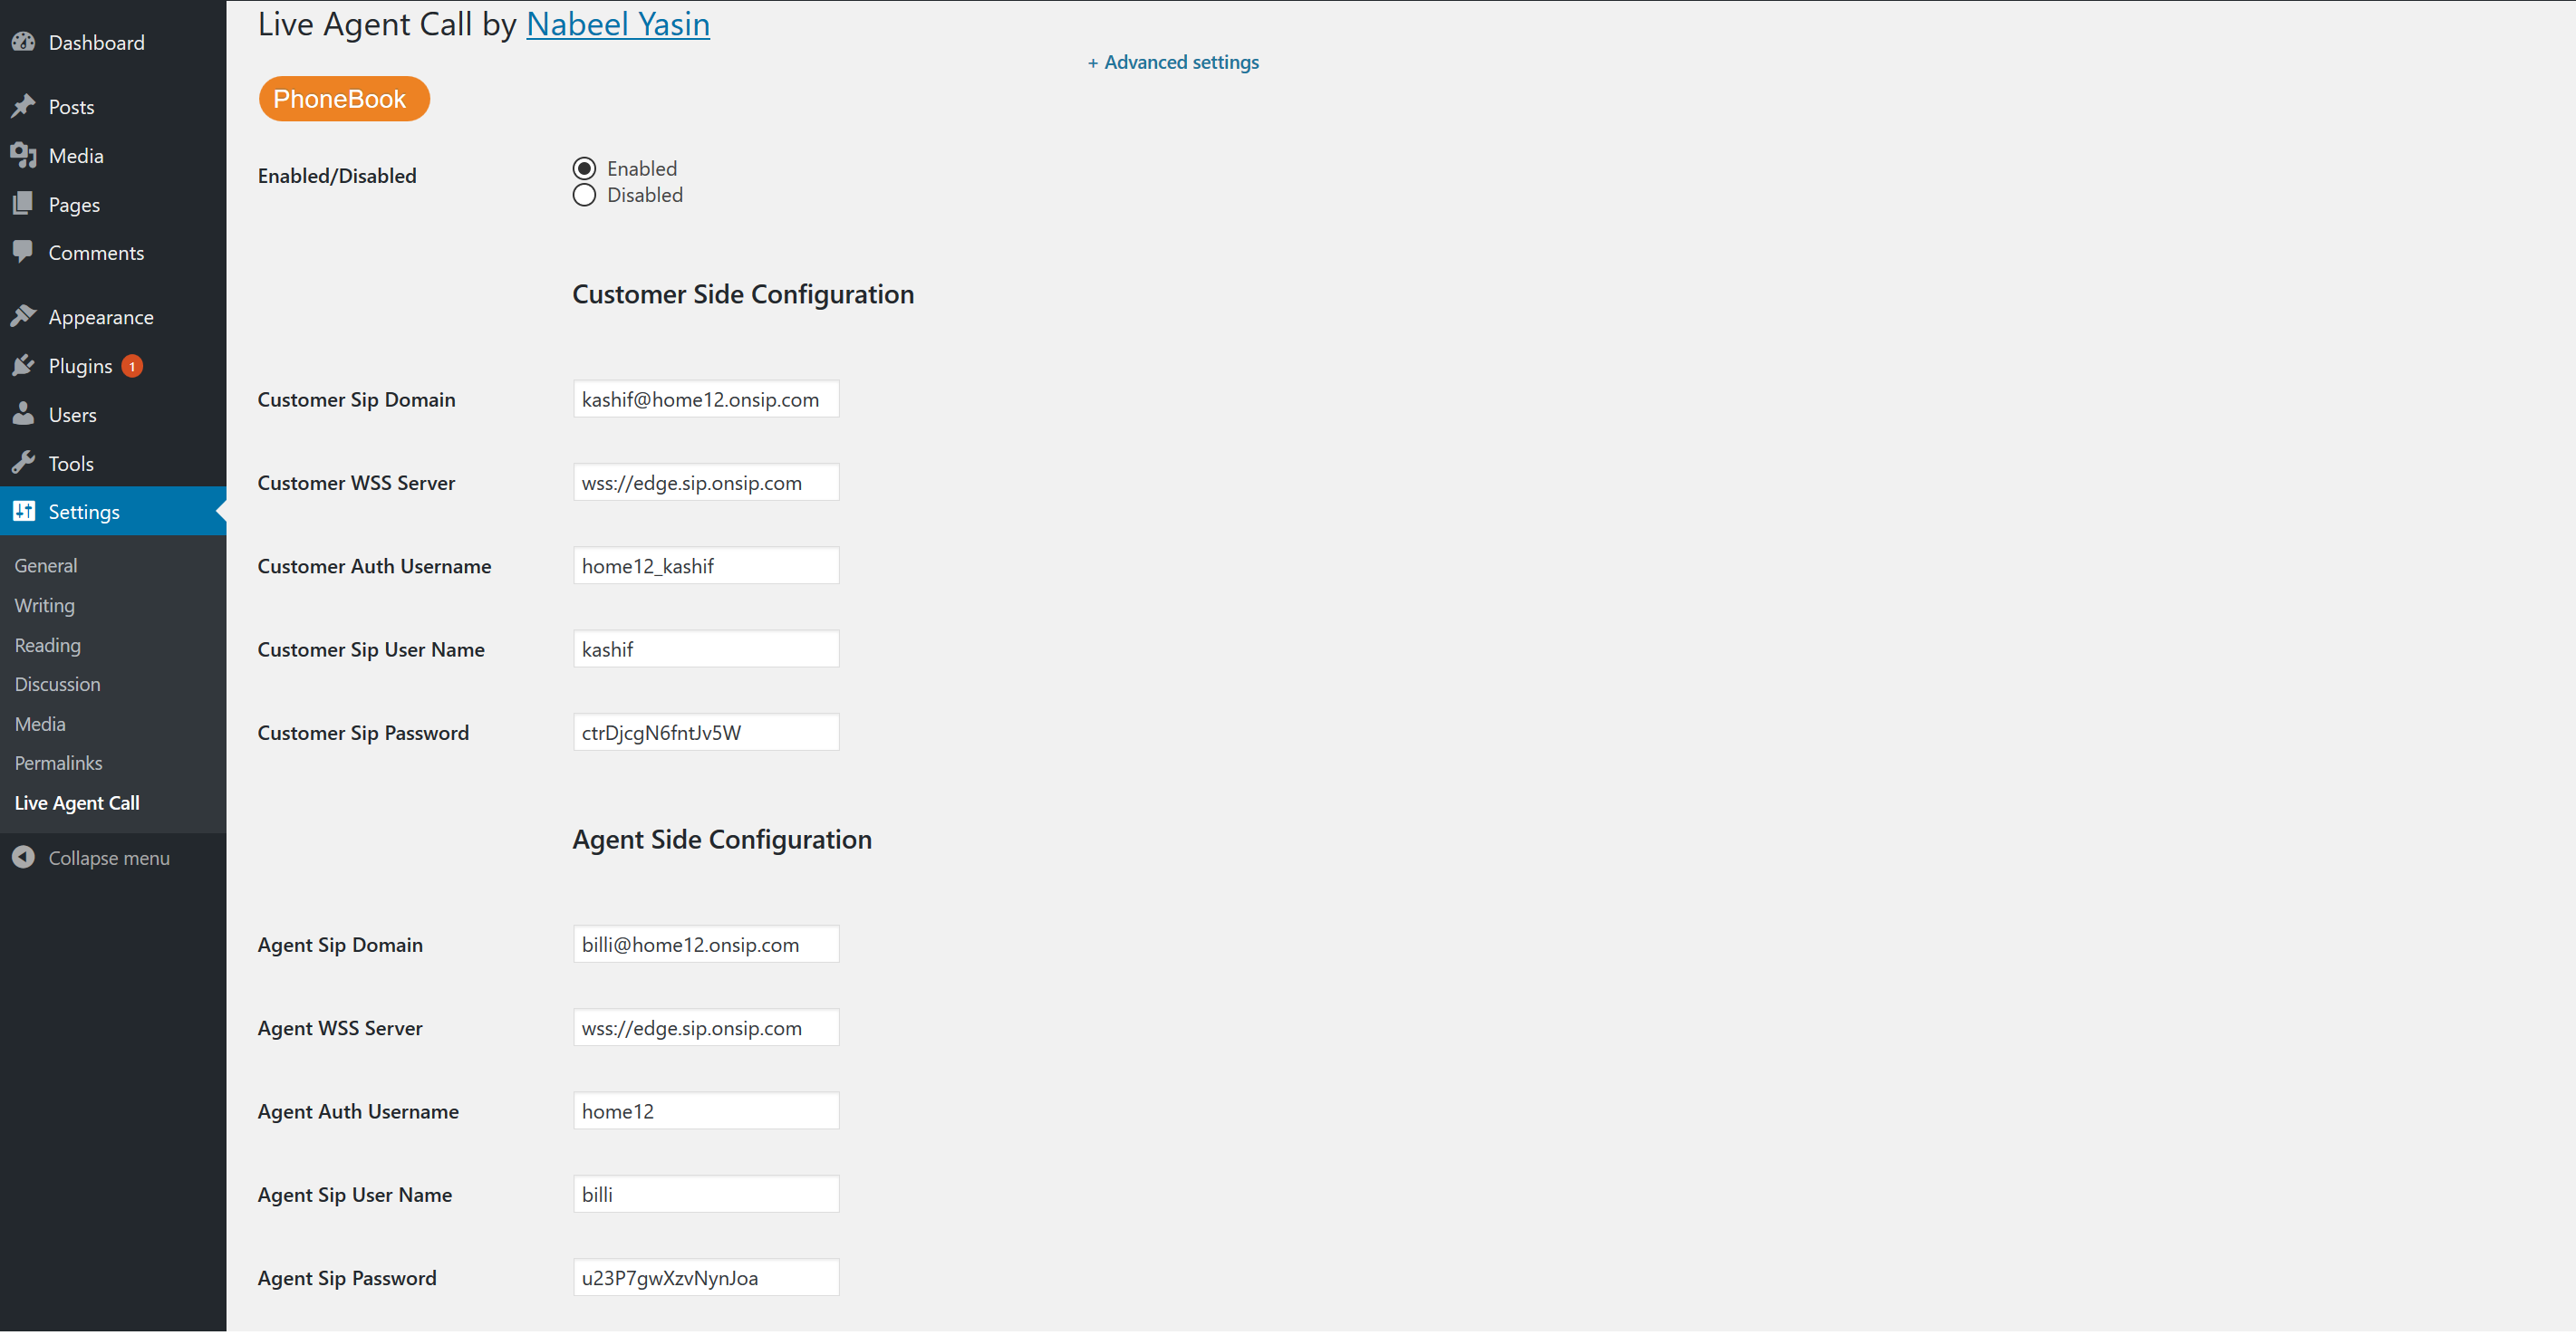
Task: Select the Disabled radio button
Action: [x=584, y=195]
